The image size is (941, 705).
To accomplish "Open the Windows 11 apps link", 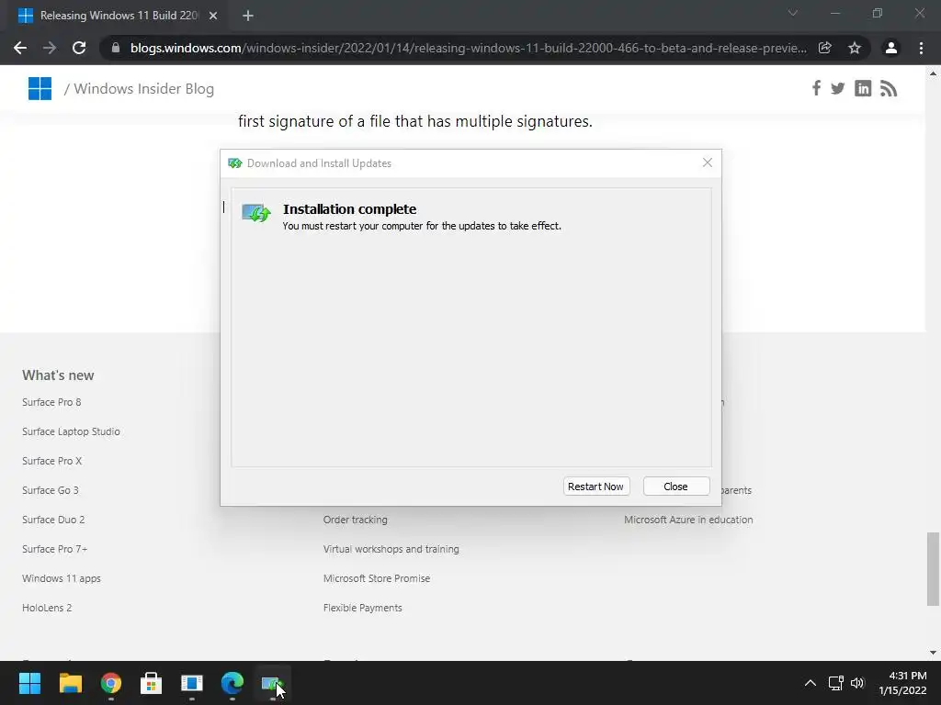I will [62, 578].
